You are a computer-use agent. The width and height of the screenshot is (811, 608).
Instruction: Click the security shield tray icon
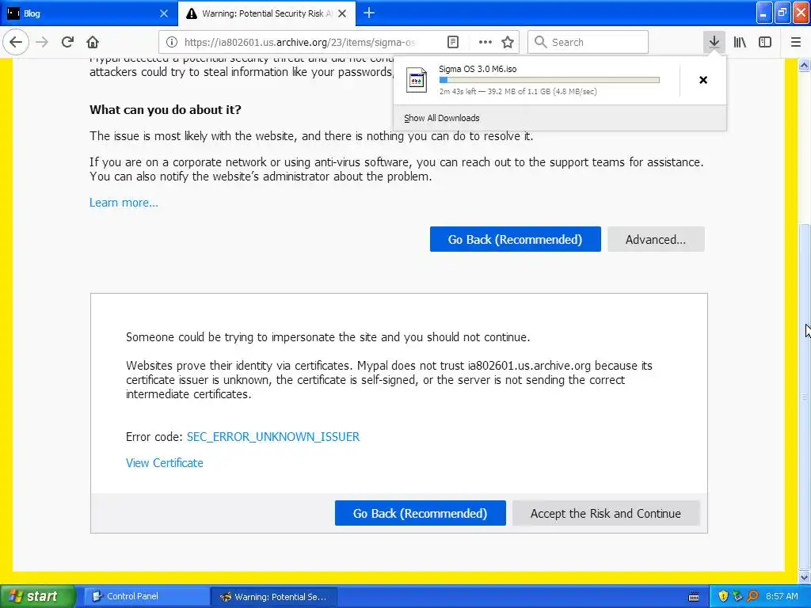(x=723, y=596)
